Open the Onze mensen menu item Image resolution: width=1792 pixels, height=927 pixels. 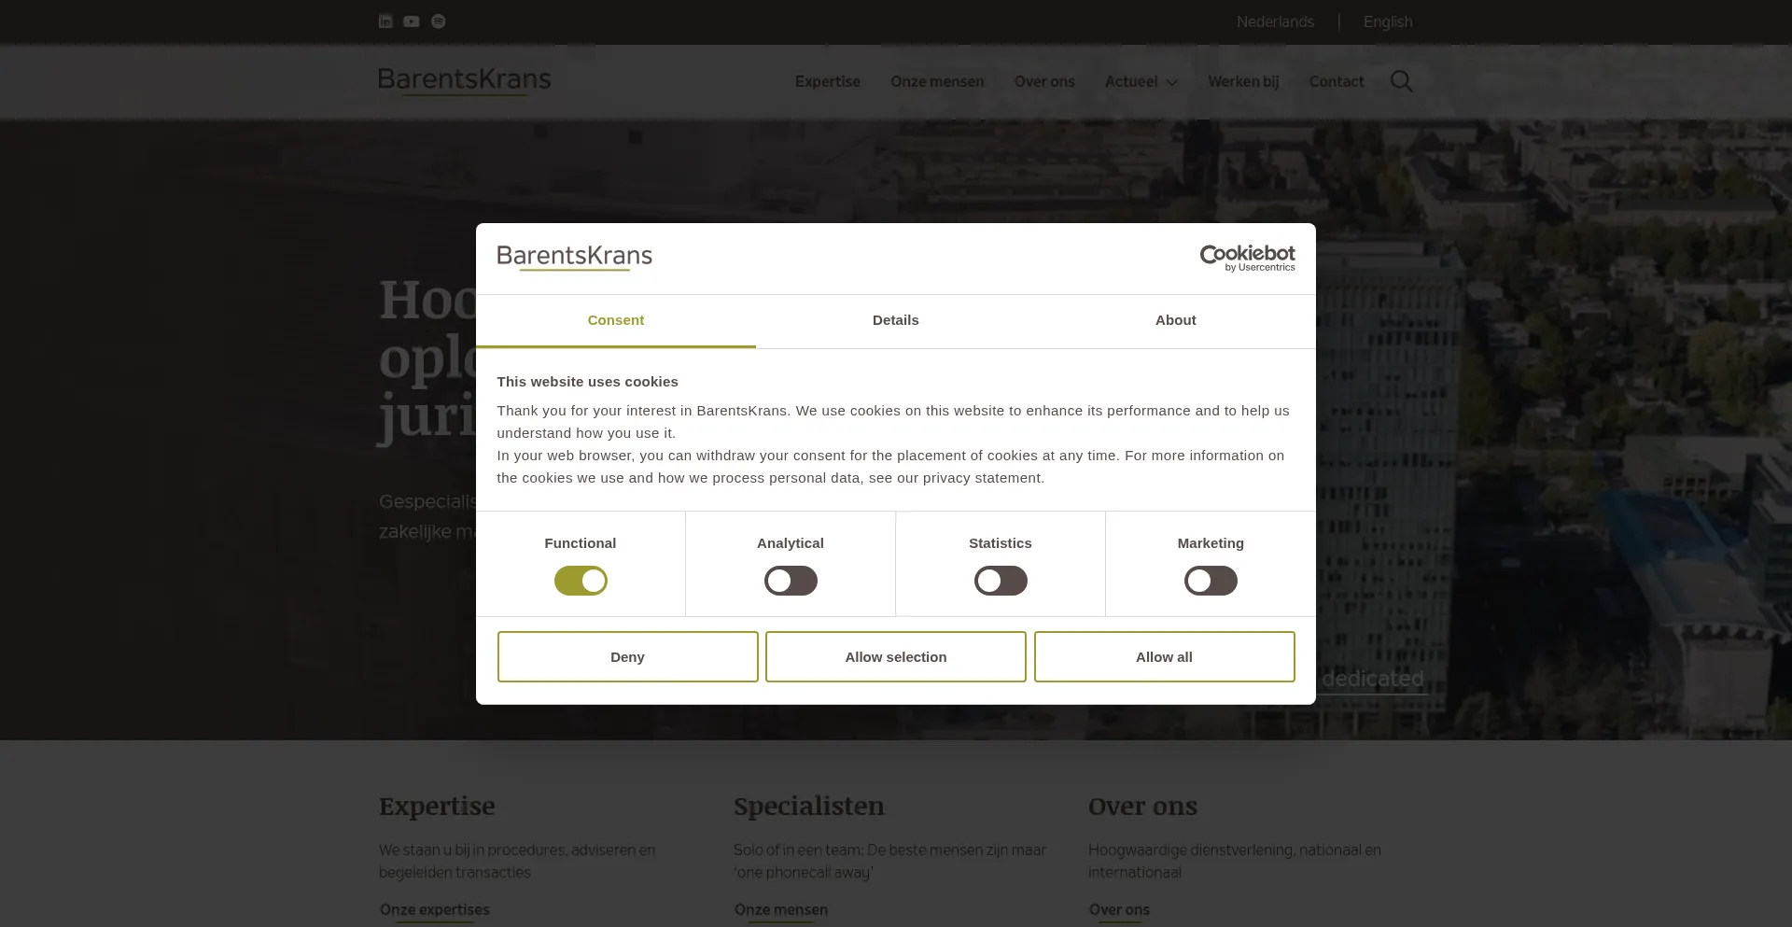coord(937,82)
